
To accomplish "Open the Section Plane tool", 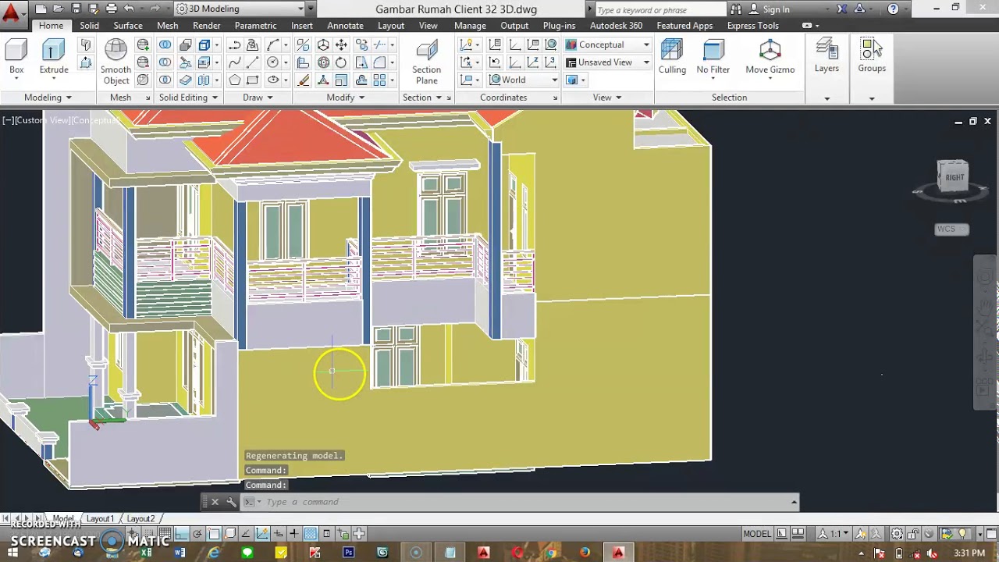I will pyautogui.click(x=426, y=62).
